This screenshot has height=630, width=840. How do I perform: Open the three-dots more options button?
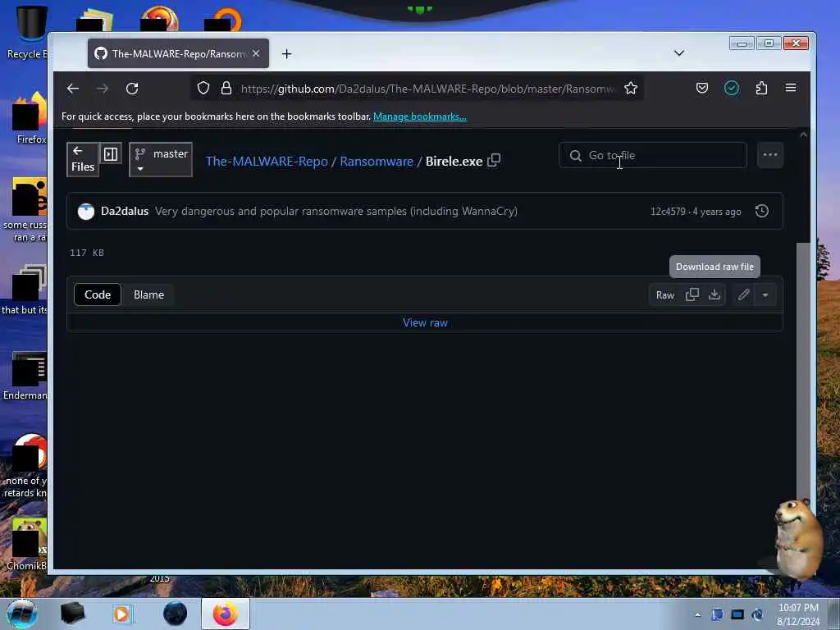(x=770, y=155)
